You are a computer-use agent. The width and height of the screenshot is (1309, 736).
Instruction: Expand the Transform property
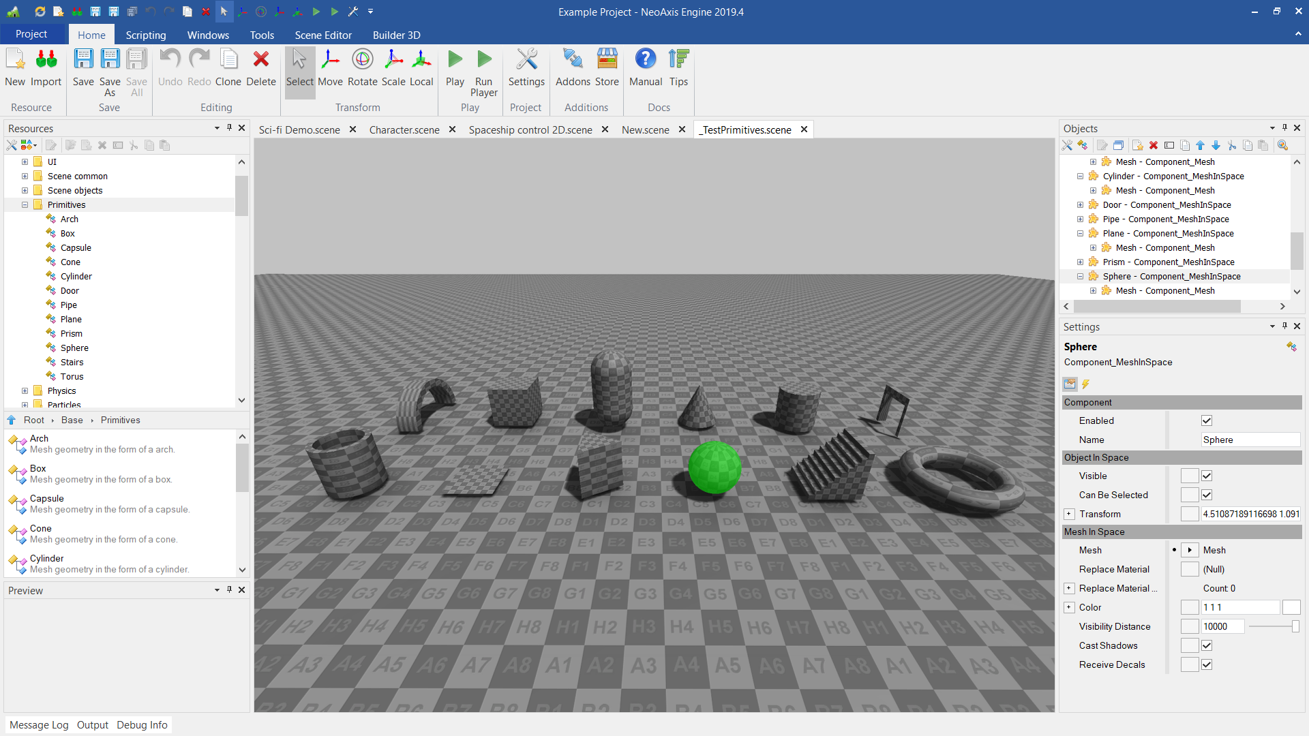coord(1069,515)
